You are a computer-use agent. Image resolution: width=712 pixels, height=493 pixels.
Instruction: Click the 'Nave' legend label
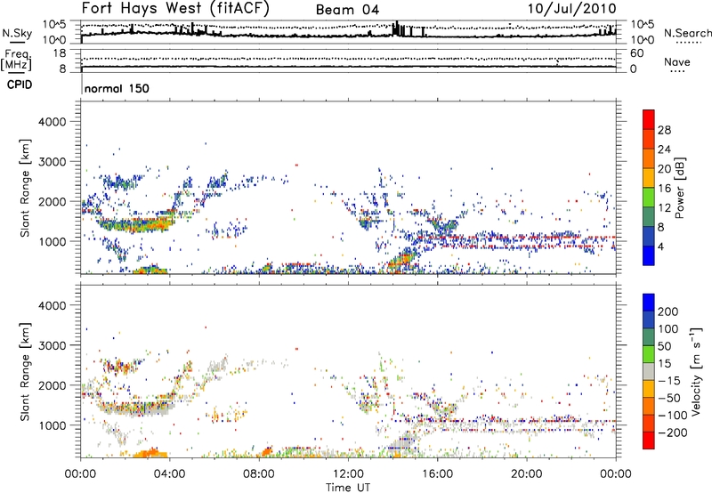click(x=676, y=61)
